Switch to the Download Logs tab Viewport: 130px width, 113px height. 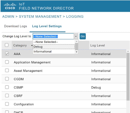pos(16,26)
